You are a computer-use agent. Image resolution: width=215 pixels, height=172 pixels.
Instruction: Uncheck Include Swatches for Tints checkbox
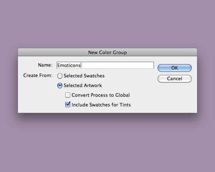coord(68,105)
